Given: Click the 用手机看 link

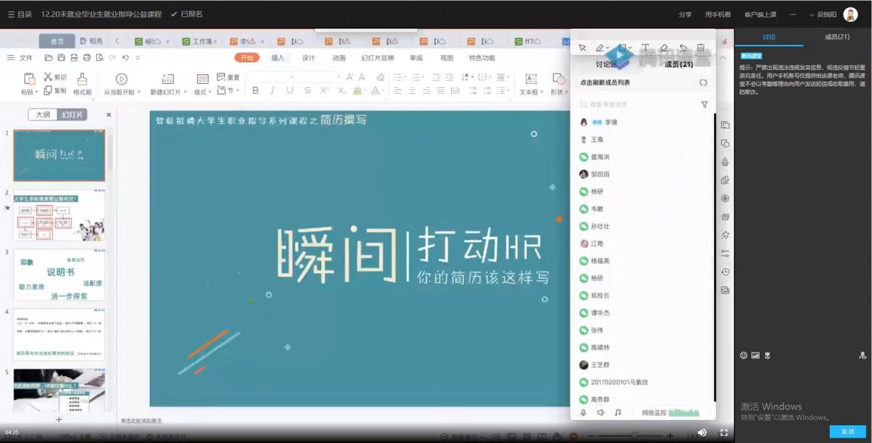Looking at the screenshot, I should pyautogui.click(x=717, y=14).
